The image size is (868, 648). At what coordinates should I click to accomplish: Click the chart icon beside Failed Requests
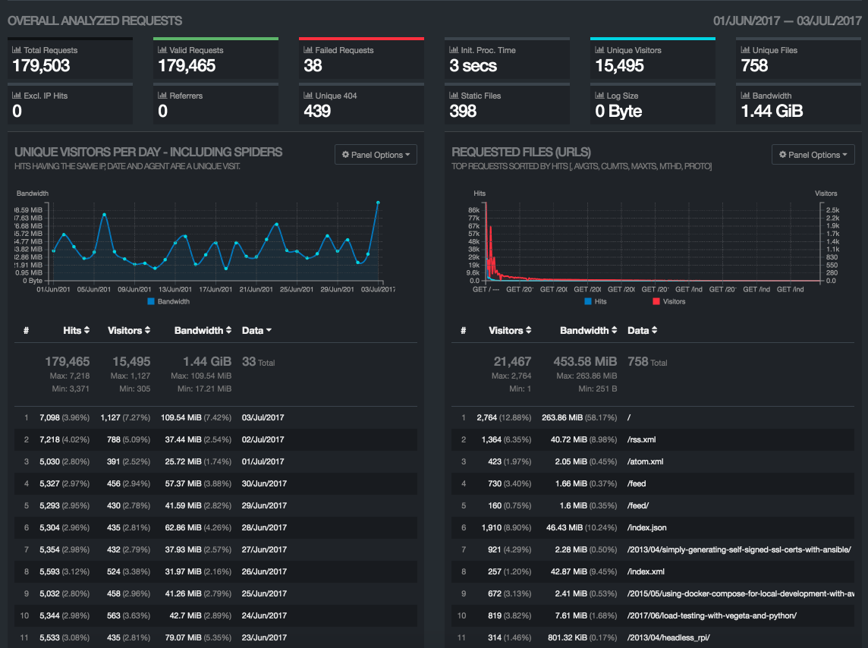coord(307,50)
